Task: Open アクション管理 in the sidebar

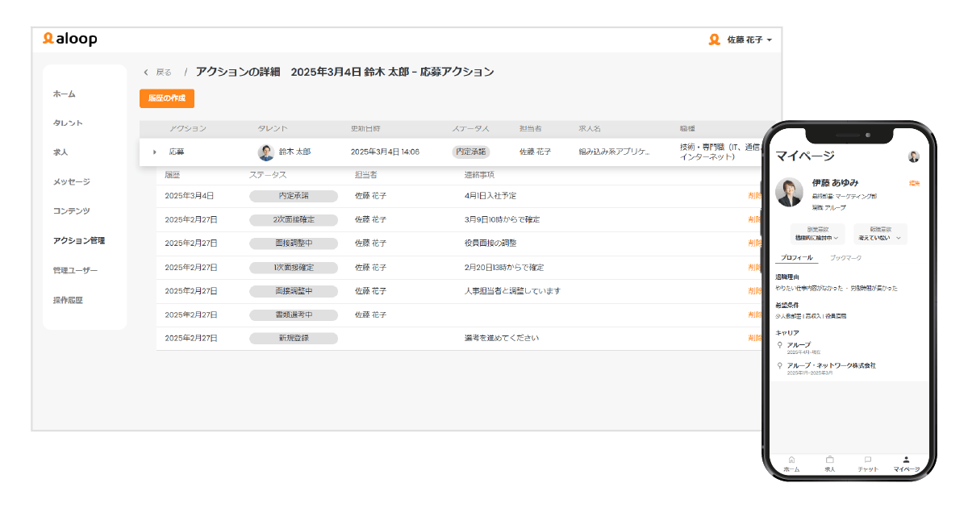Action: pyautogui.click(x=78, y=240)
